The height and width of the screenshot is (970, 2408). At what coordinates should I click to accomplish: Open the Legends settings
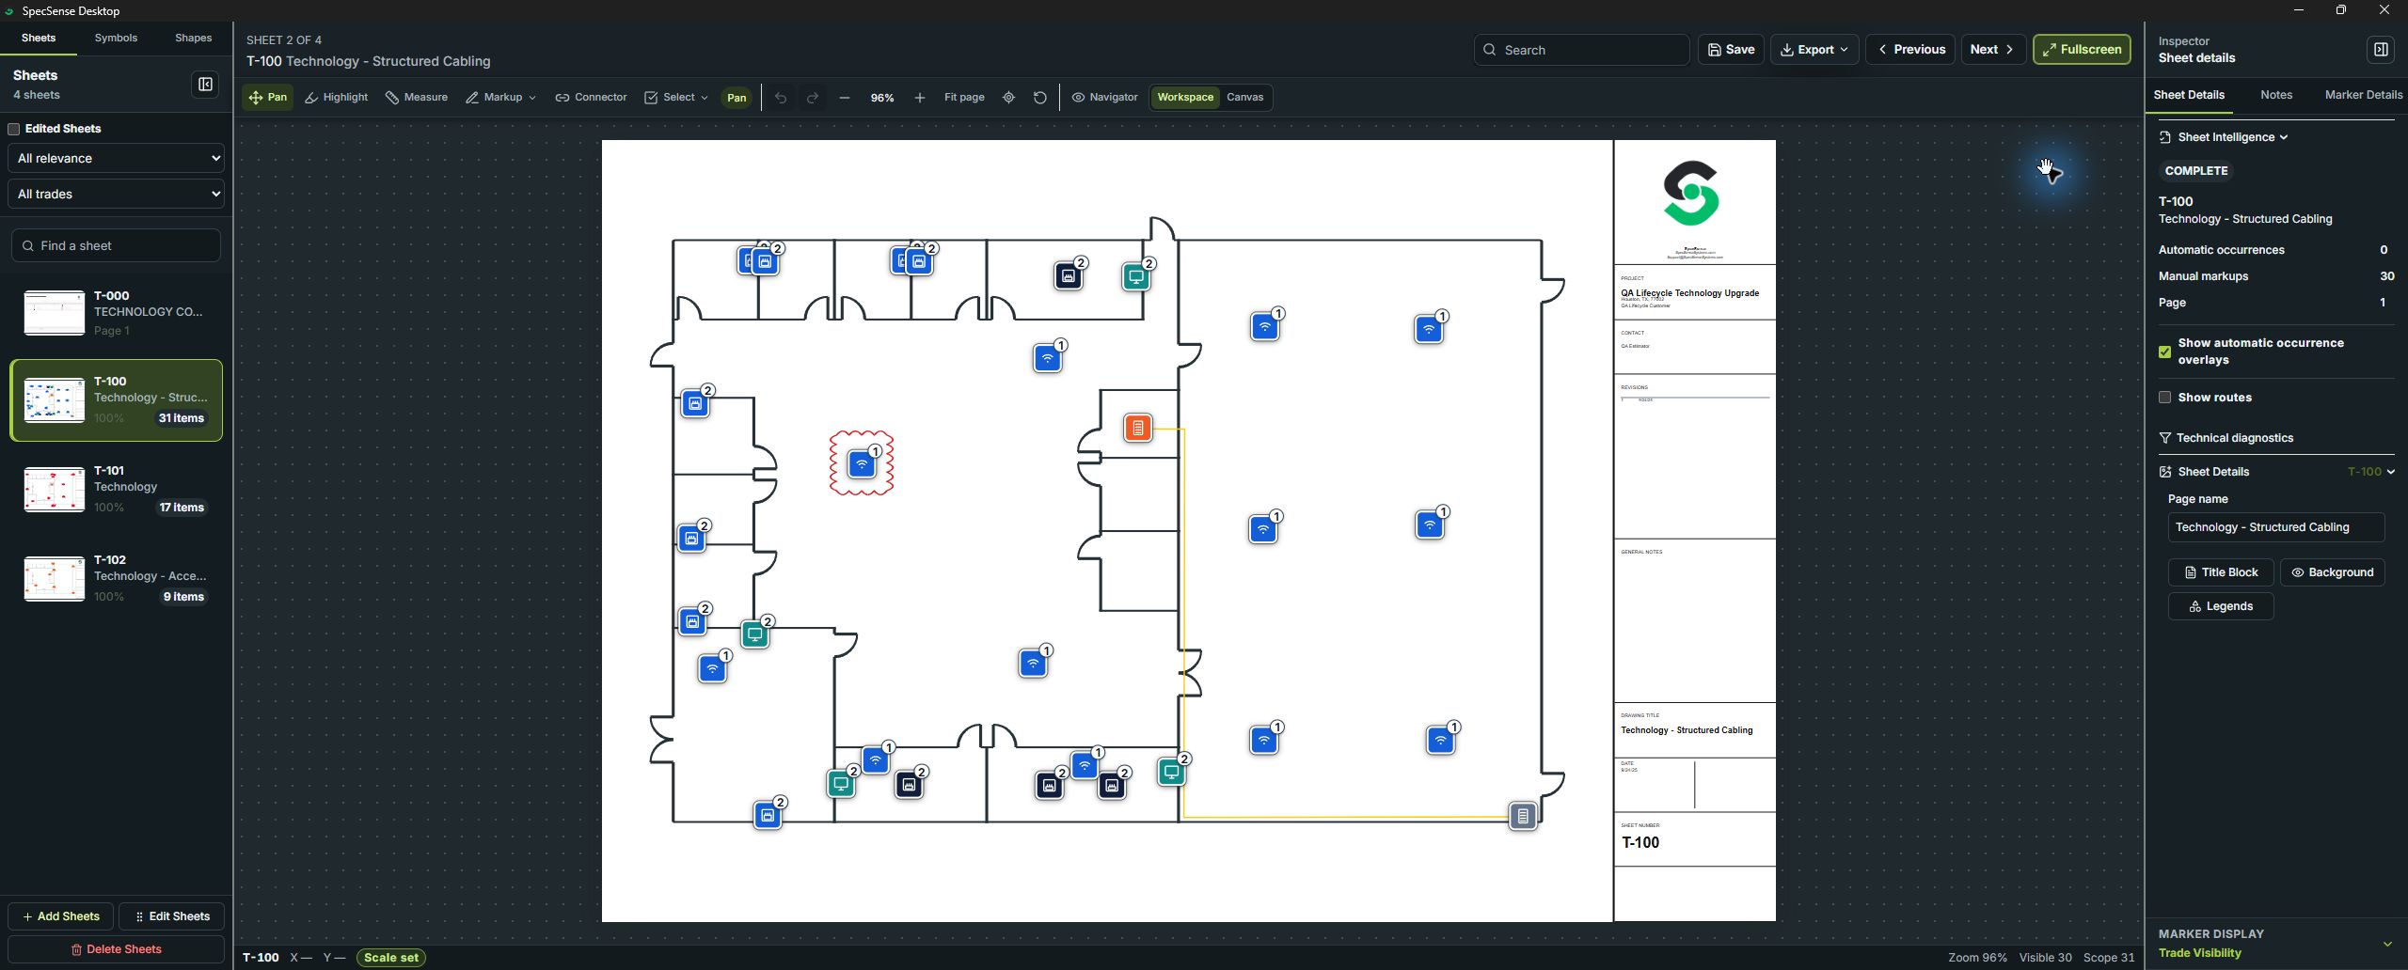[x=2220, y=606]
